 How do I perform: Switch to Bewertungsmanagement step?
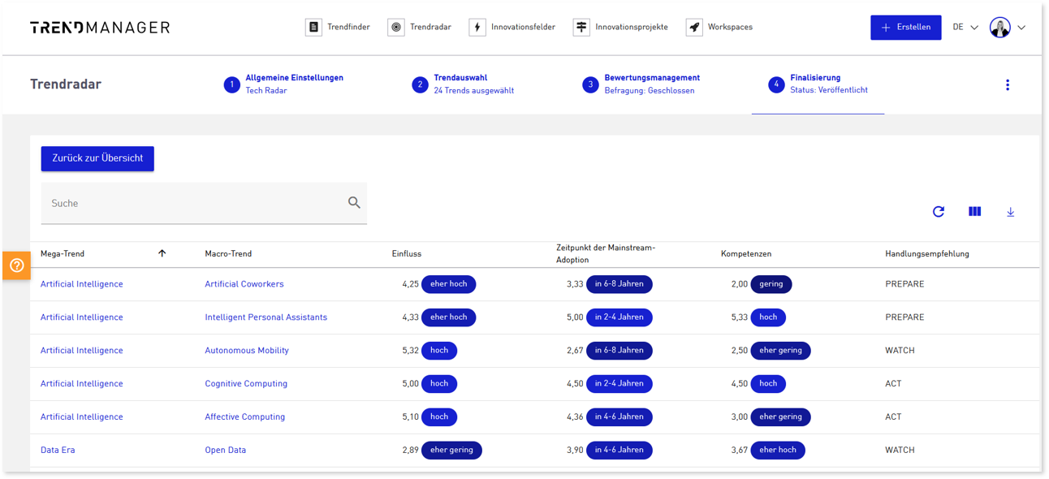pyautogui.click(x=641, y=84)
